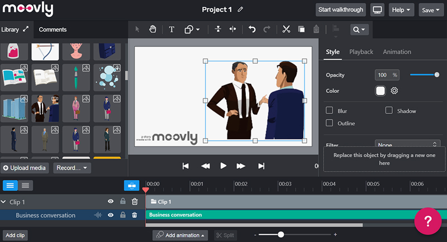Viewport: 447px width, 242px height.
Task: Click the Upload media button
Action: 25,168
